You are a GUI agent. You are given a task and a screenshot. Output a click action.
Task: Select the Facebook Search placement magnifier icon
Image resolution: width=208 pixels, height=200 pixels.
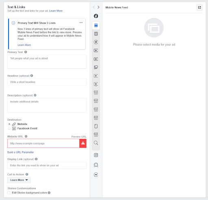(x=96, y=143)
